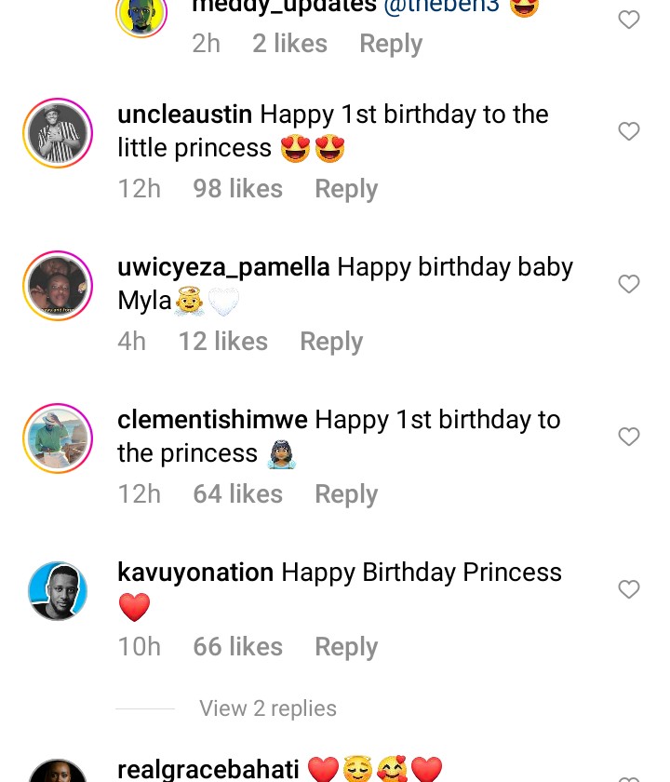Reply to uwicyeza_pamella's comment
Screen dimensions: 670x782
331,342
